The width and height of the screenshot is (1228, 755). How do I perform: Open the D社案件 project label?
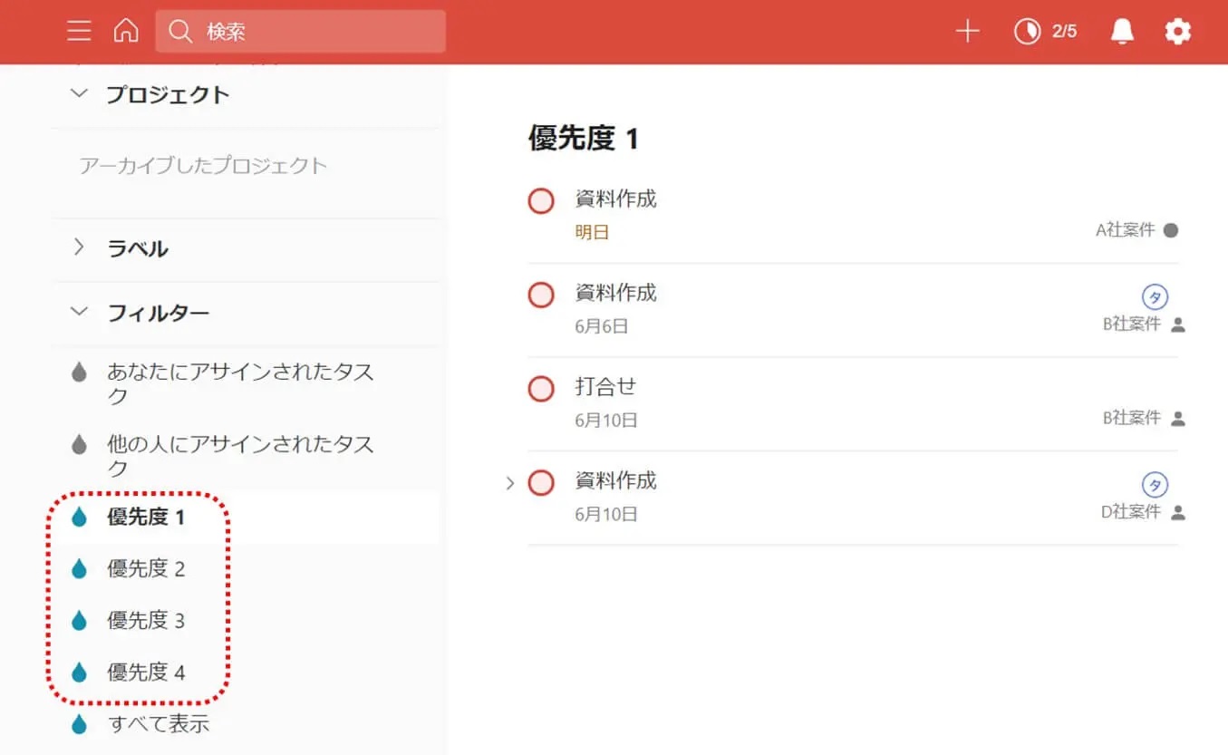pyautogui.click(x=1131, y=512)
